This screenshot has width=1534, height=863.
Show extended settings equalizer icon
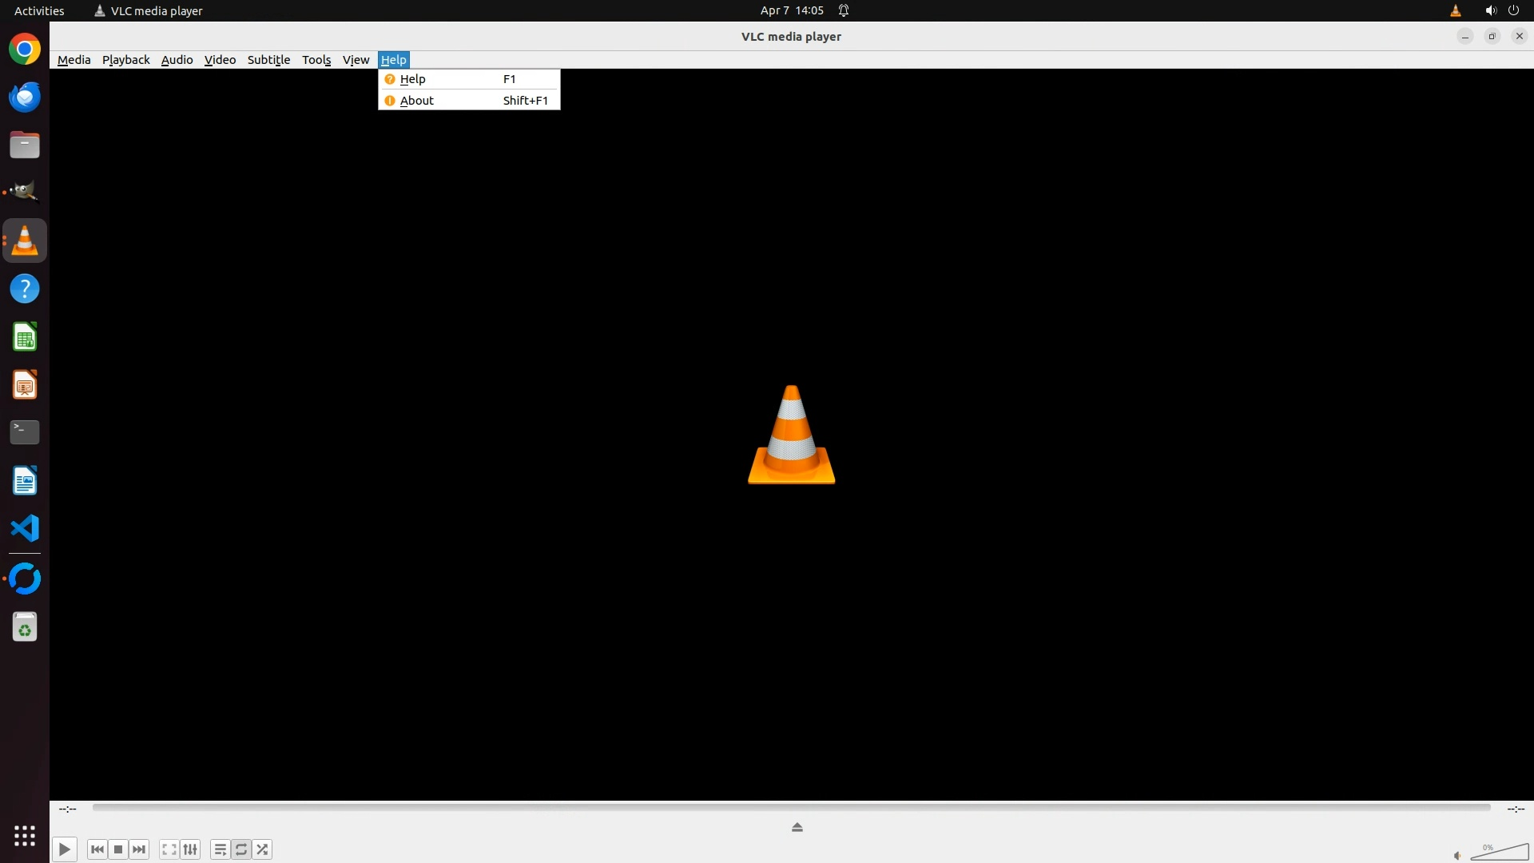point(190,849)
